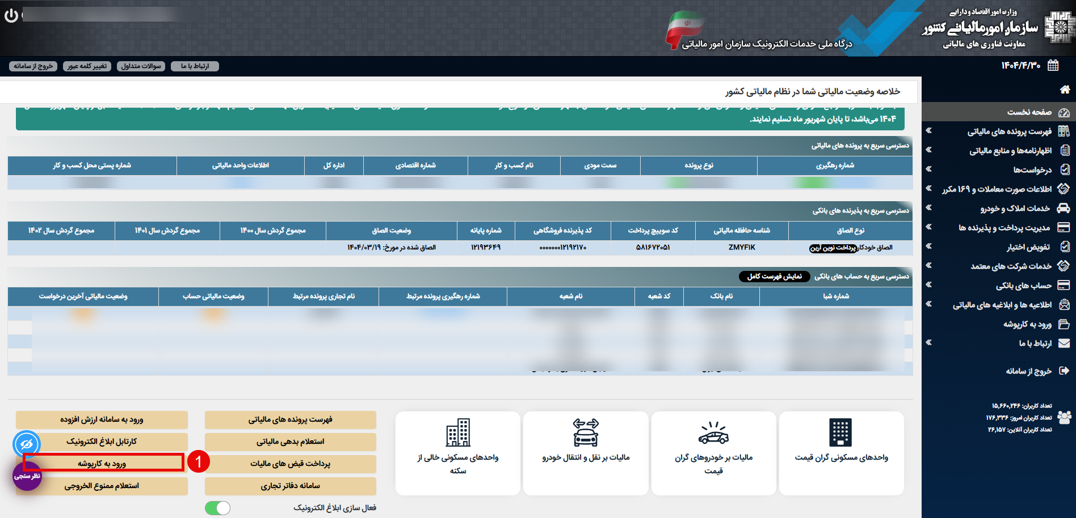The width and height of the screenshot is (1076, 518).
Task: Click the blue accessibility eye icon
Action: coord(27,444)
